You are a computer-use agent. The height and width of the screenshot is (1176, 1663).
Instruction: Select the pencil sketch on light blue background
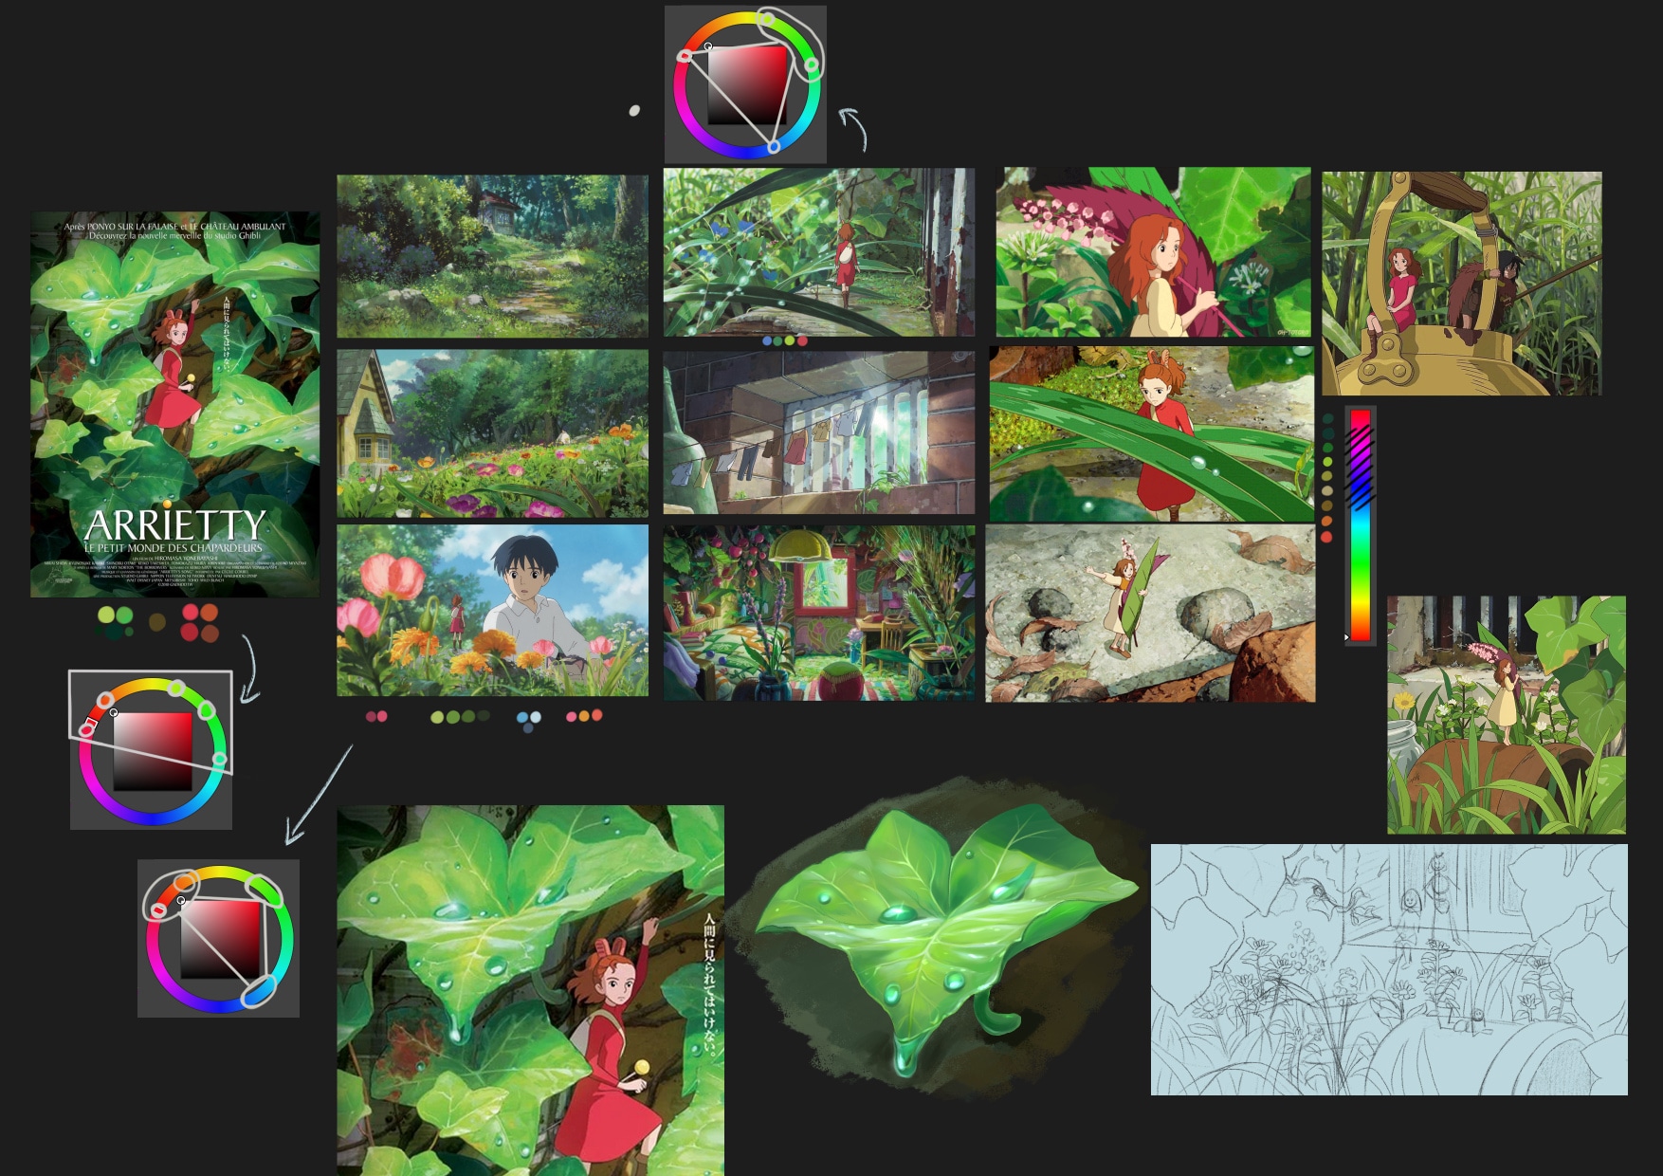[1388, 969]
